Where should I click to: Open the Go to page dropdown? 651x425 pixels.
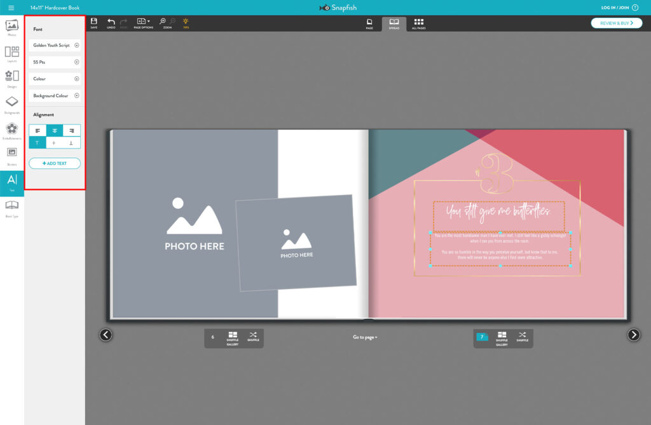point(365,337)
